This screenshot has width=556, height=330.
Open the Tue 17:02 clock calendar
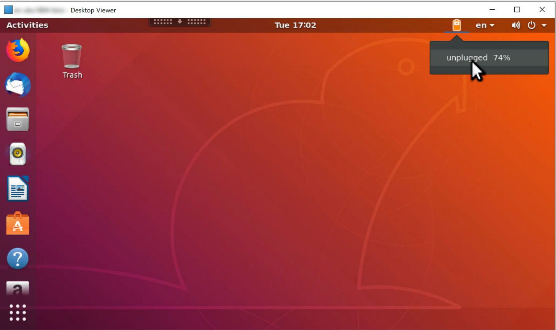click(295, 25)
